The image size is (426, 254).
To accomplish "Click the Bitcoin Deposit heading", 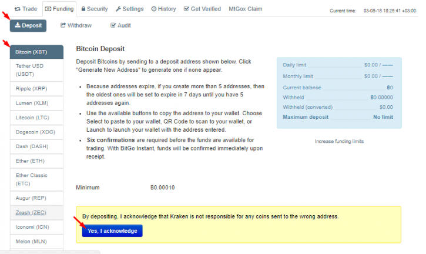I will point(100,49).
